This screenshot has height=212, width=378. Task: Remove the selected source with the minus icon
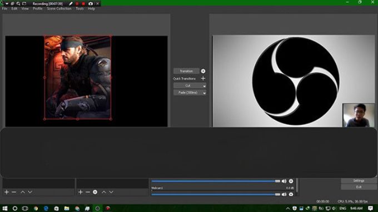click(x=88, y=192)
